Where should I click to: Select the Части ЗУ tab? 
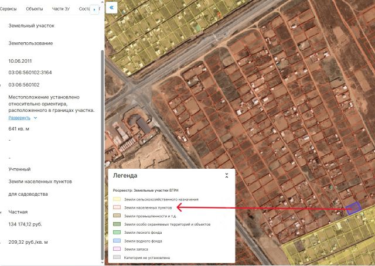click(62, 9)
